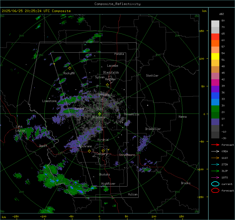Click the yellow diamond marker above Calgary
This screenshot has width=235, height=220.
(103, 151)
